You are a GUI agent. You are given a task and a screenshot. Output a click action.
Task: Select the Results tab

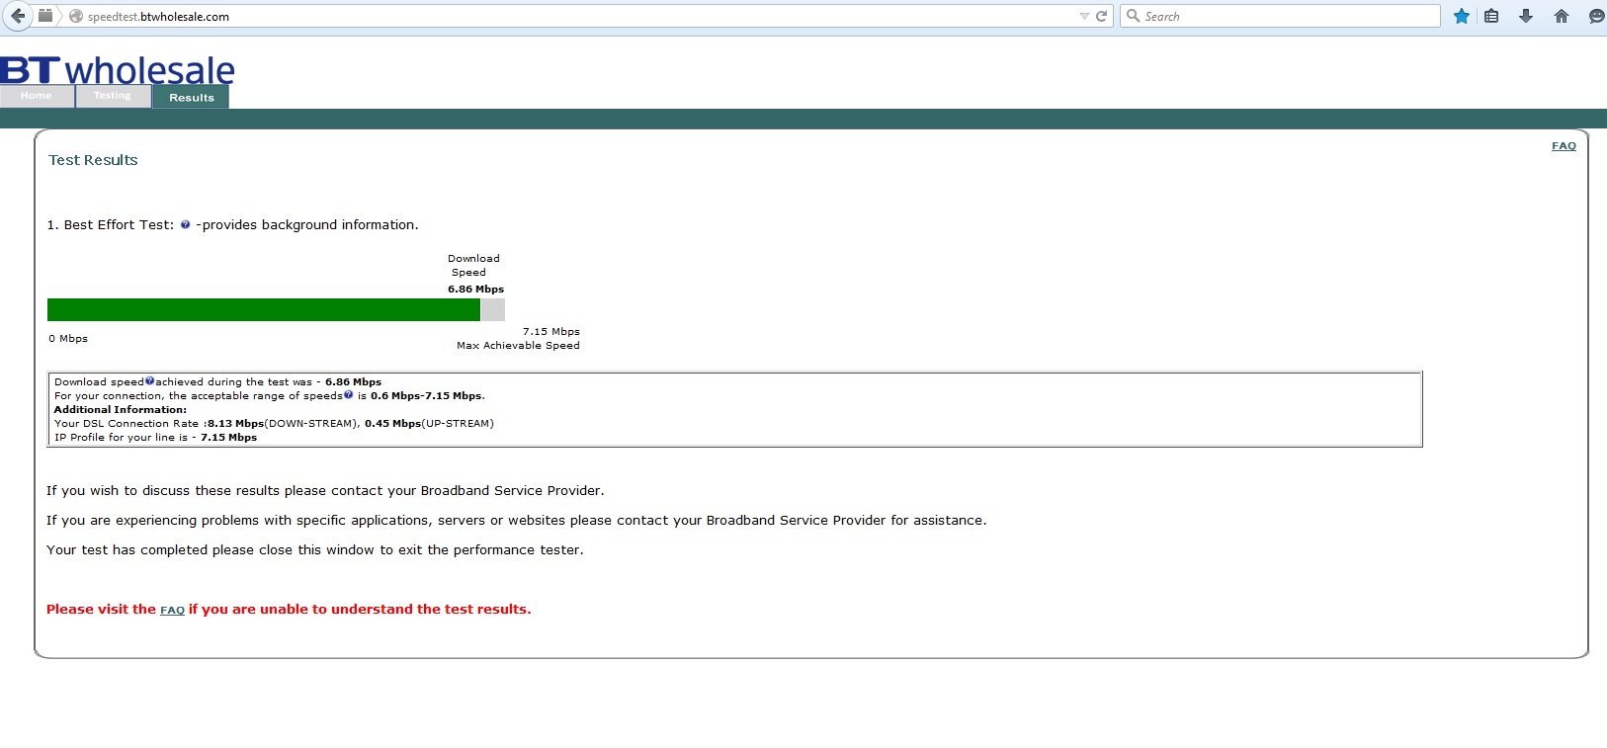pyautogui.click(x=191, y=97)
